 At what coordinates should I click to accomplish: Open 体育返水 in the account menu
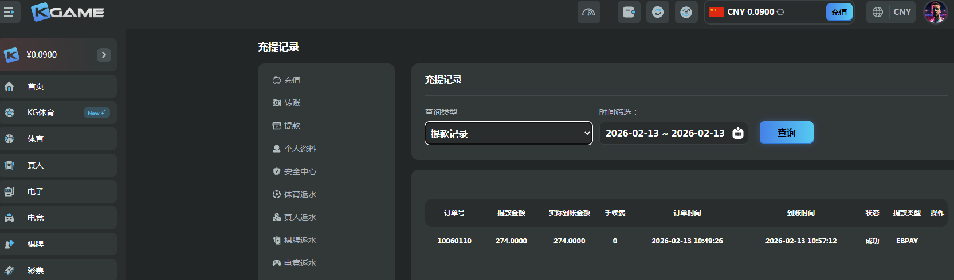pyautogui.click(x=300, y=194)
